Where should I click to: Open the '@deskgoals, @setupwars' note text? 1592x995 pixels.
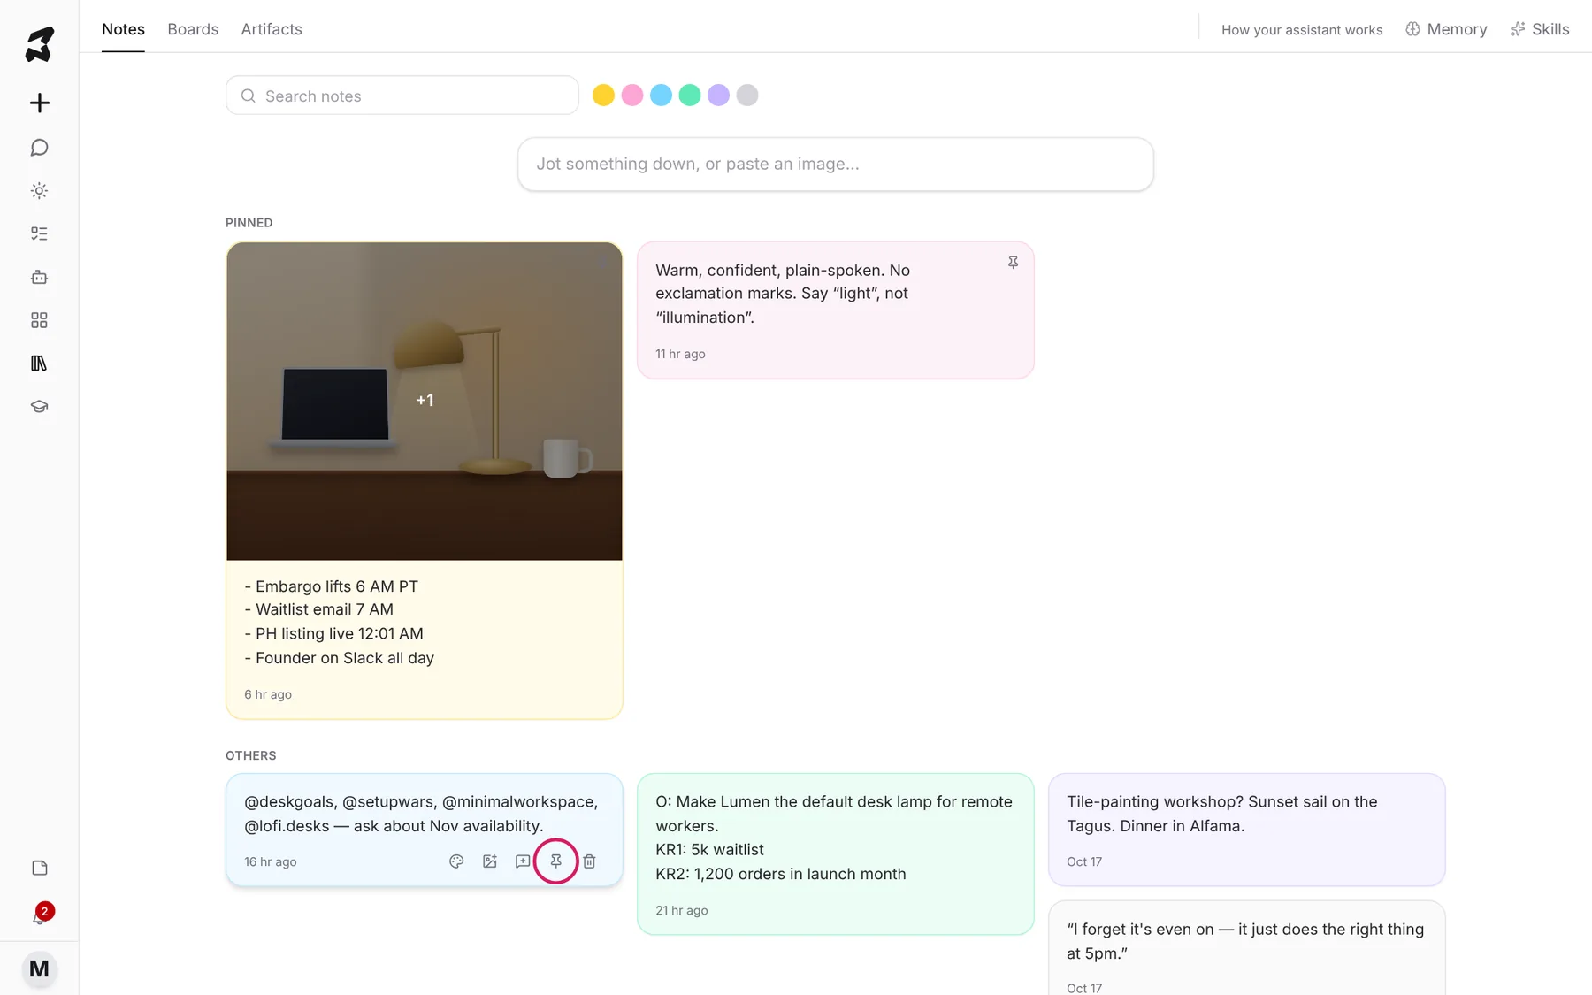click(421, 814)
